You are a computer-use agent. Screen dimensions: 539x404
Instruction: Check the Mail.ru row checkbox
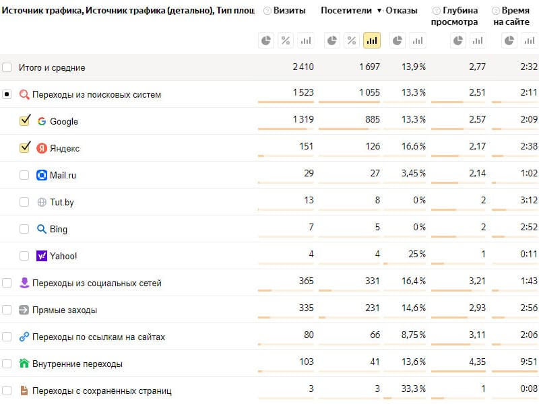24,175
